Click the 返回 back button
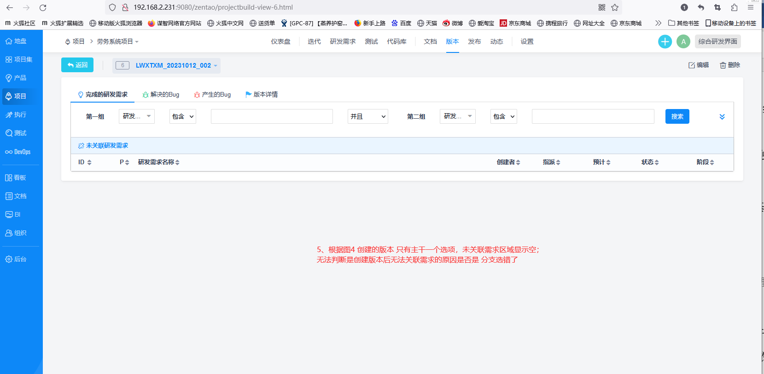This screenshot has width=764, height=374. point(77,65)
